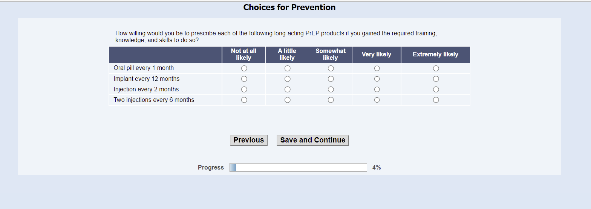This screenshot has width=591, height=209.
Task: Select 'Very likely' for Two injections every 6 months
Action: coord(377,100)
